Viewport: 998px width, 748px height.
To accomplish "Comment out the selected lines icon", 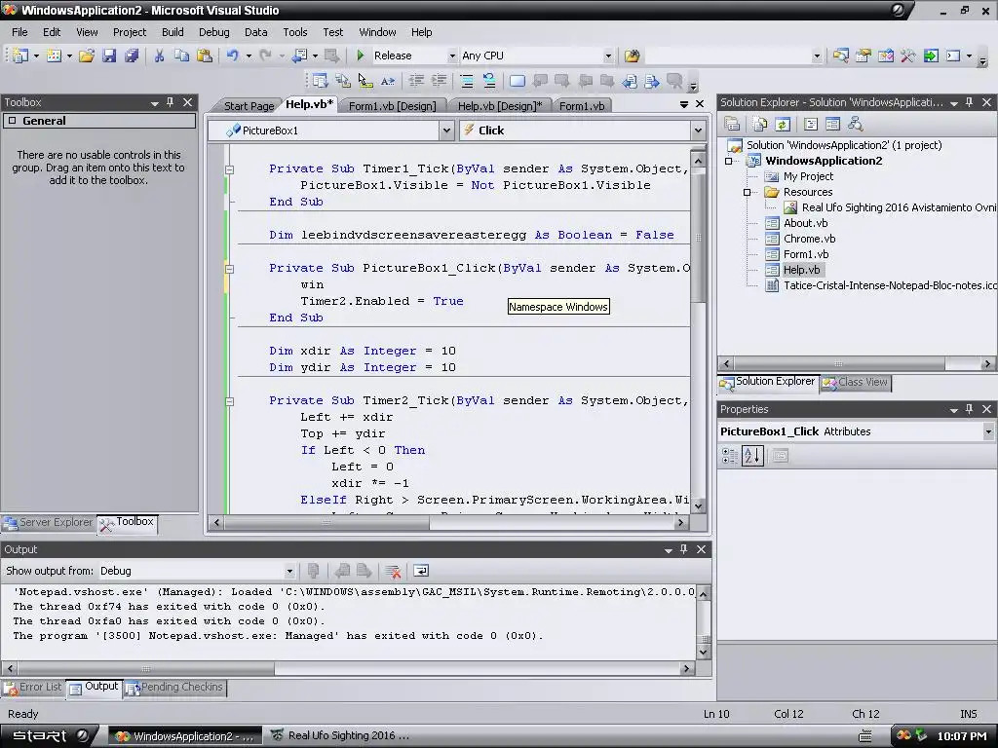I will coord(467,81).
